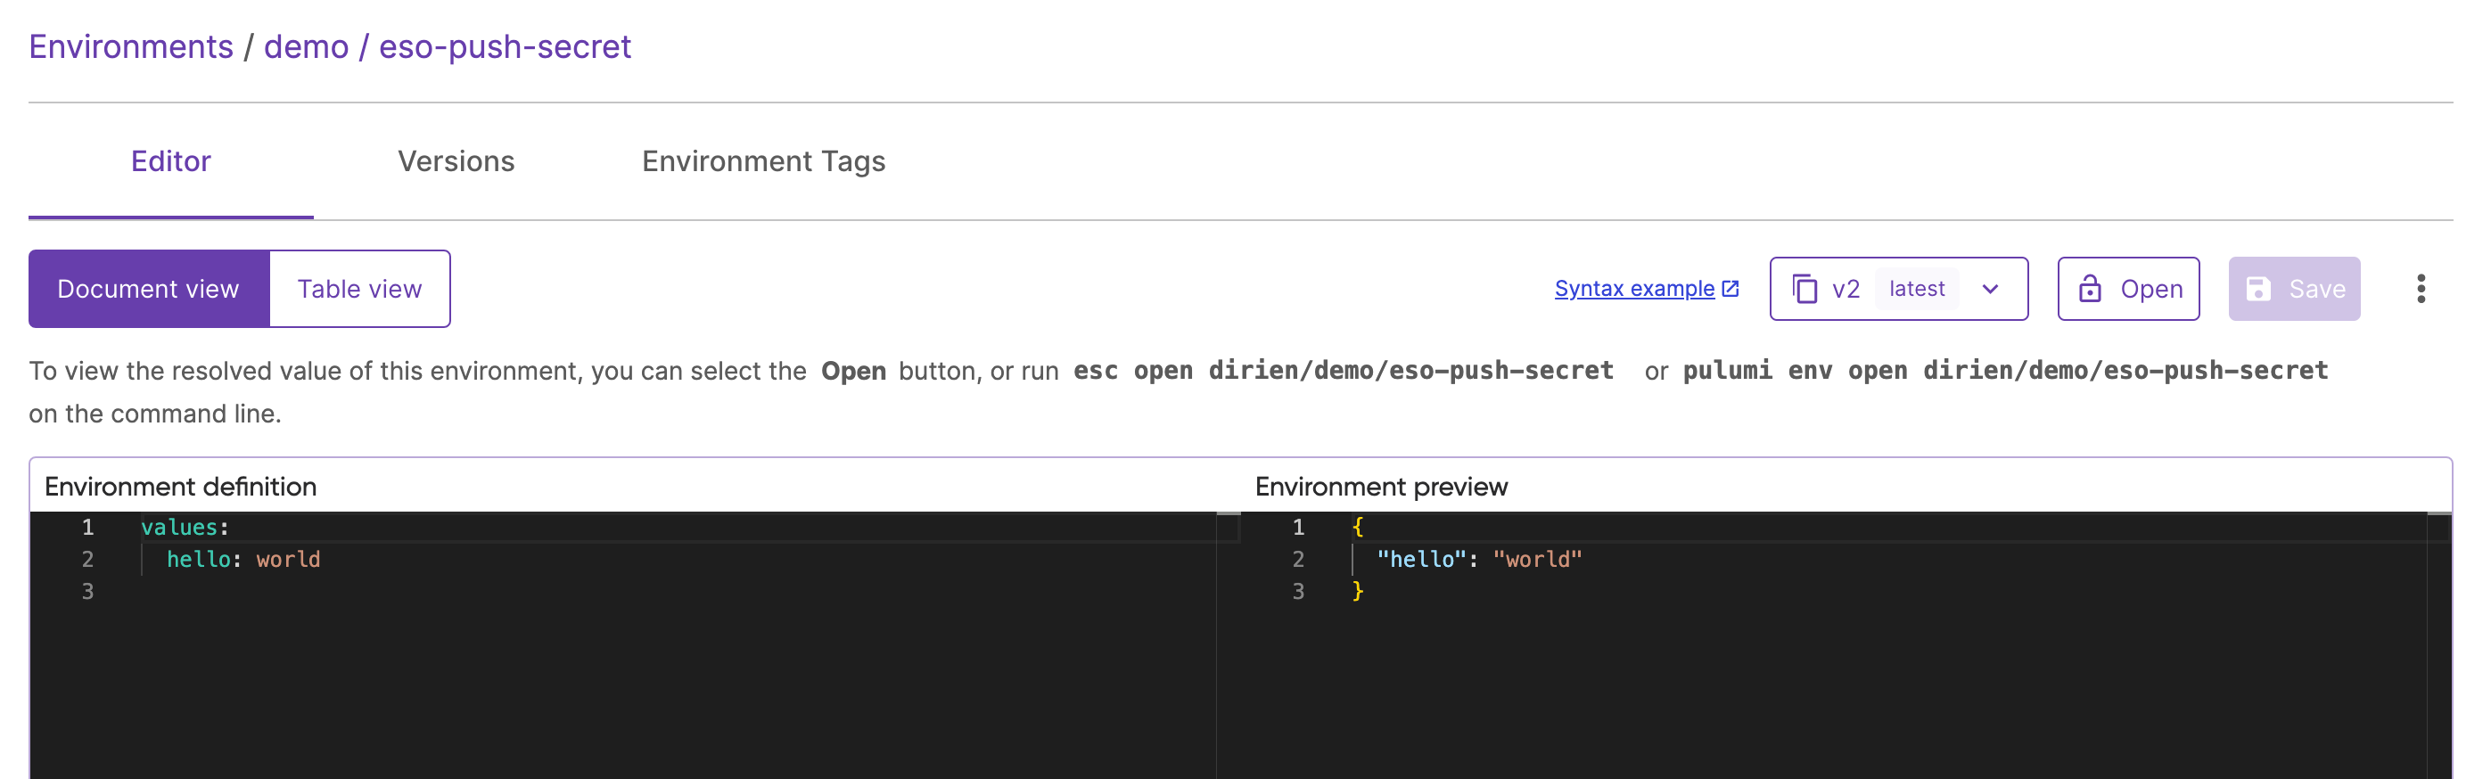Select the latest version tag

1917,289
